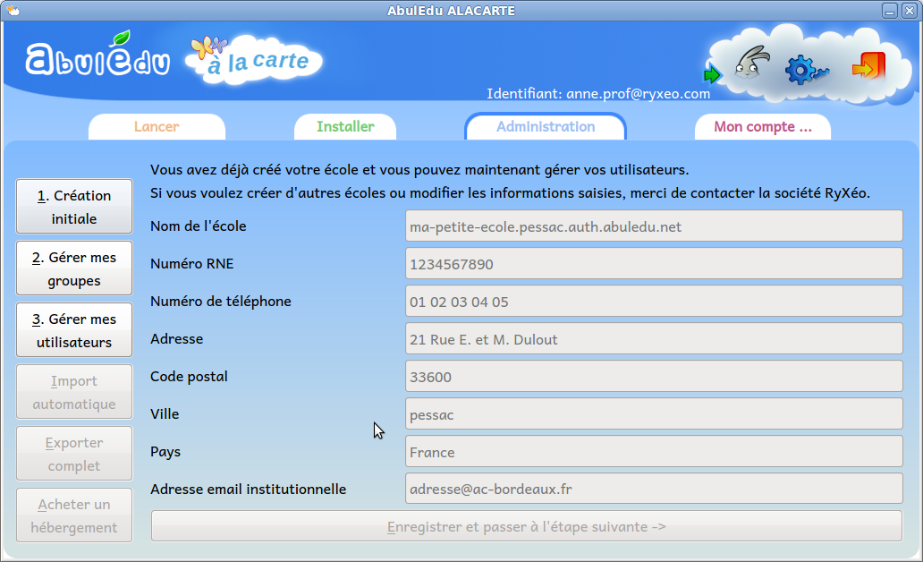Viewport: 923px width, 562px height.
Task: Click the 'Code postal' label
Action: click(189, 377)
